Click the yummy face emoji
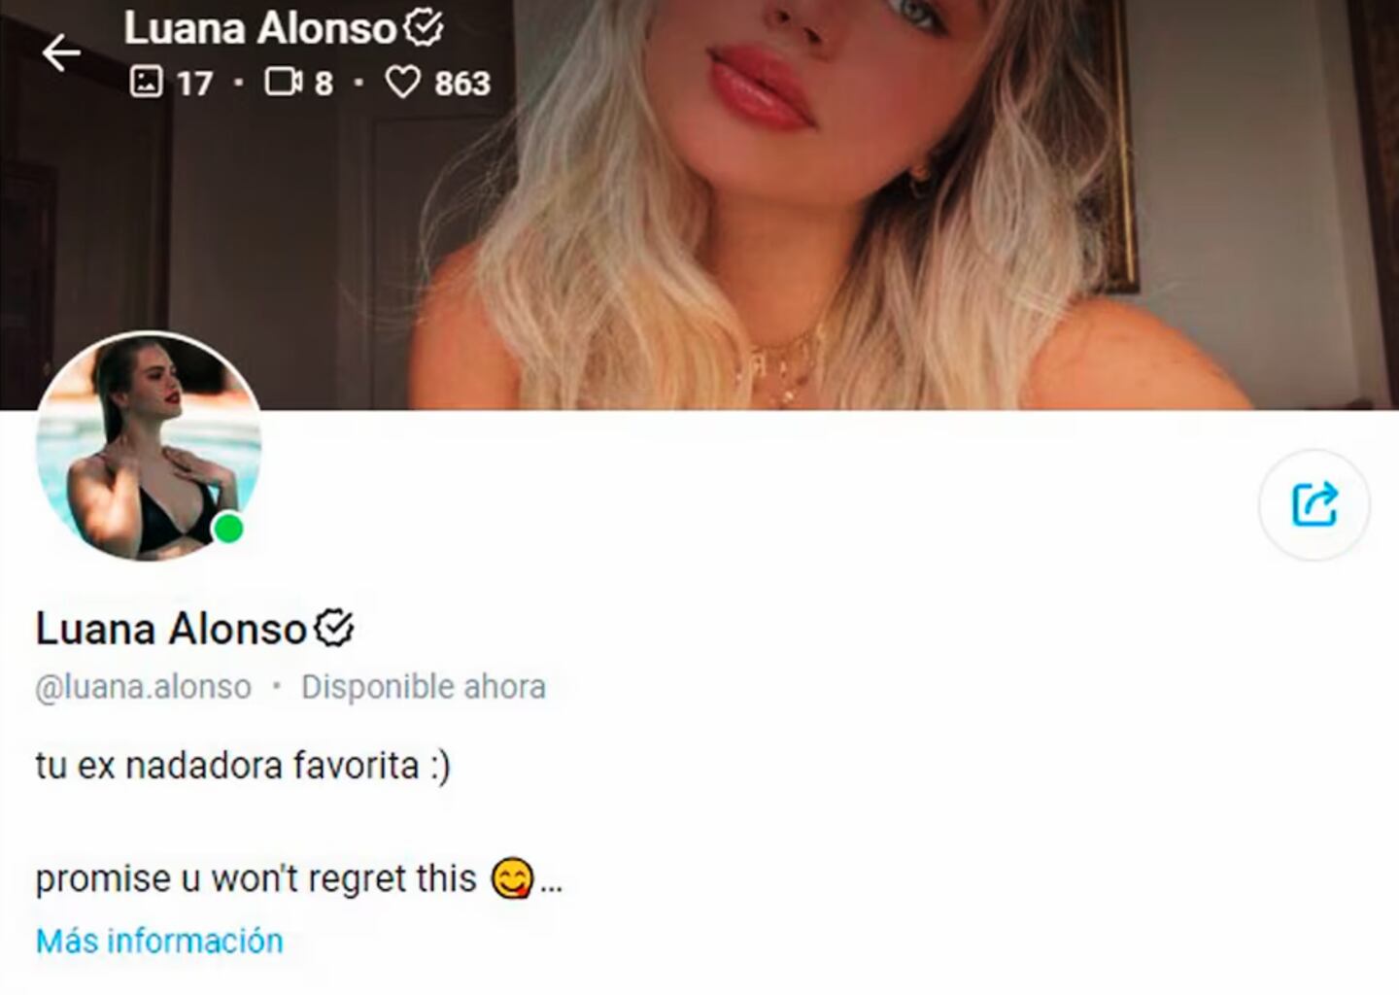 [512, 878]
